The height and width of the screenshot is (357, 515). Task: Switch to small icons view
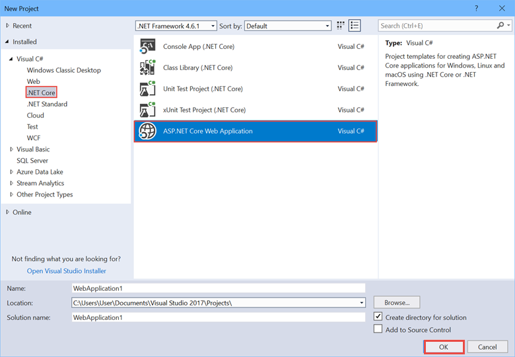[x=341, y=26]
